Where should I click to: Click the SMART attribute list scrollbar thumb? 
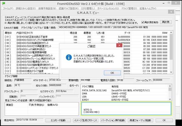pos(171,47)
